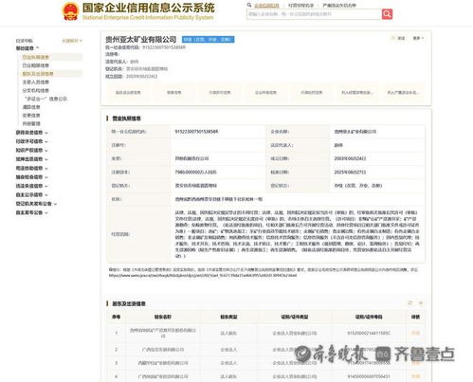473x382 pixels.
Task: Collapse the 基础信息 sidebar group
Action: [27, 48]
